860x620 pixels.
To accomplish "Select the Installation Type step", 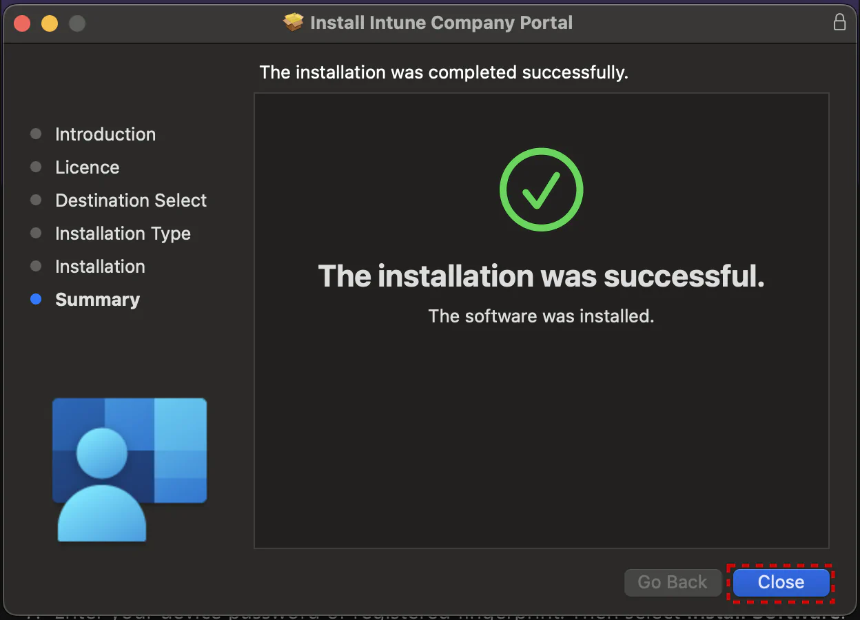I will [x=123, y=234].
